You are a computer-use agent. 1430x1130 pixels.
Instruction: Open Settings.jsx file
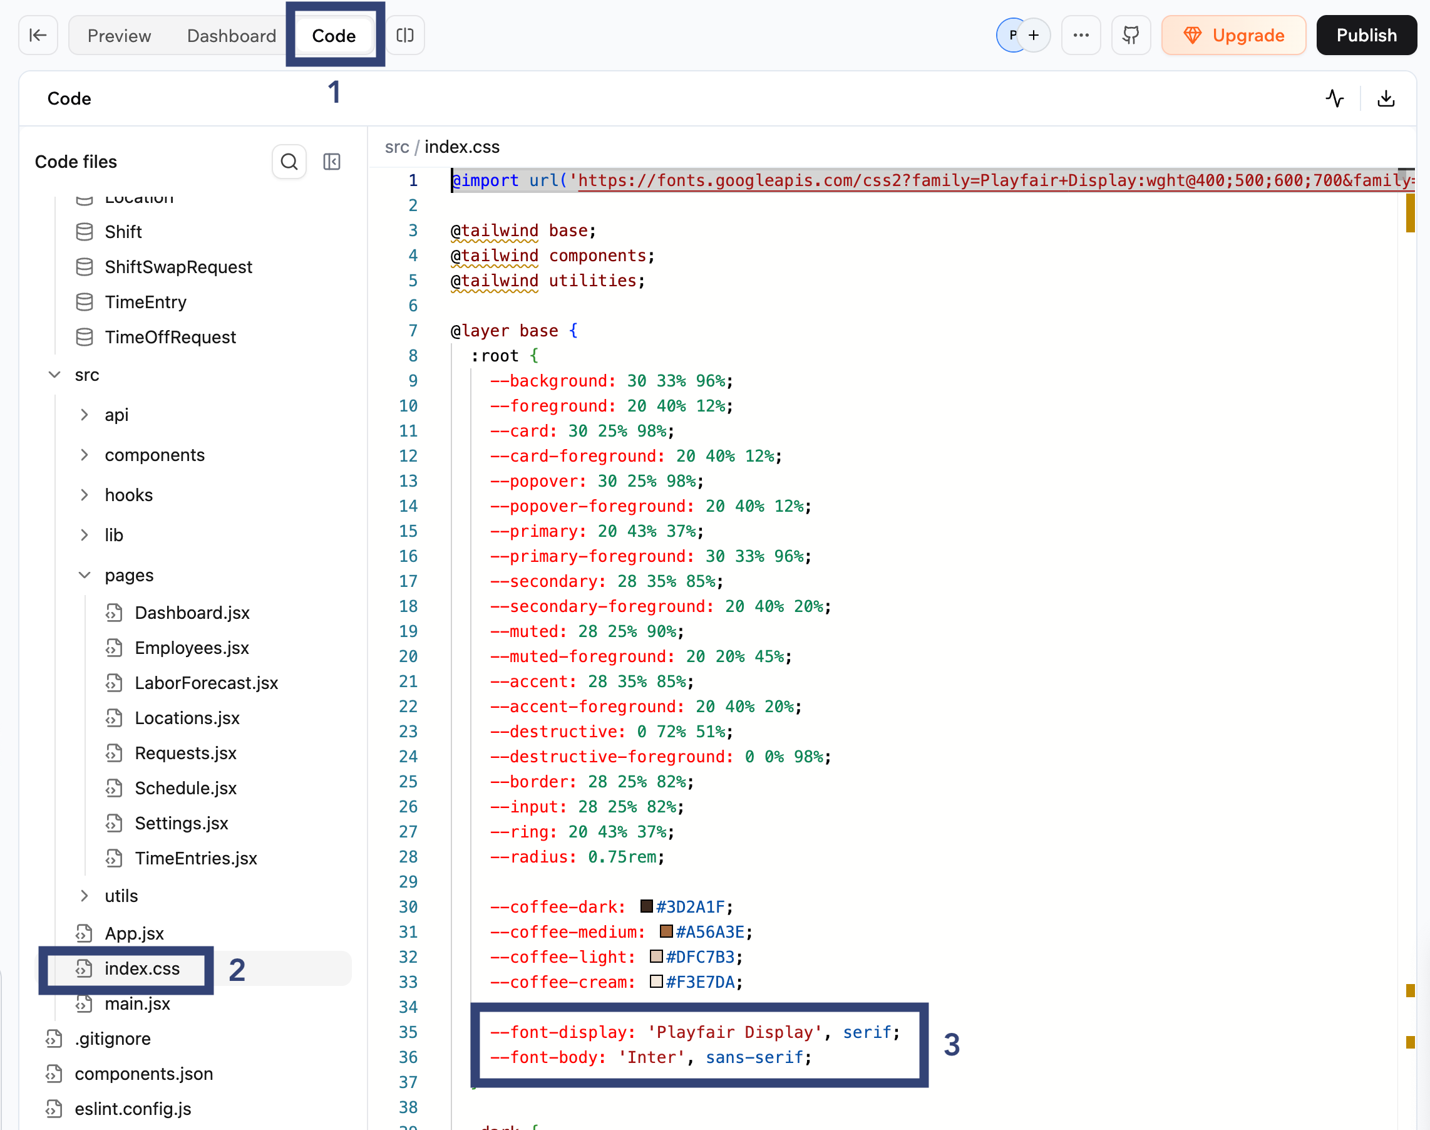182,823
